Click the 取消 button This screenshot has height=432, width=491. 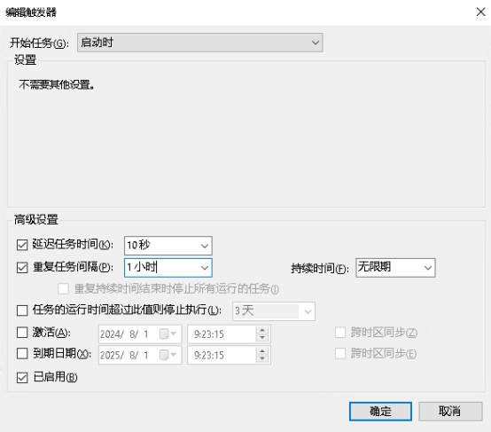[x=450, y=412]
